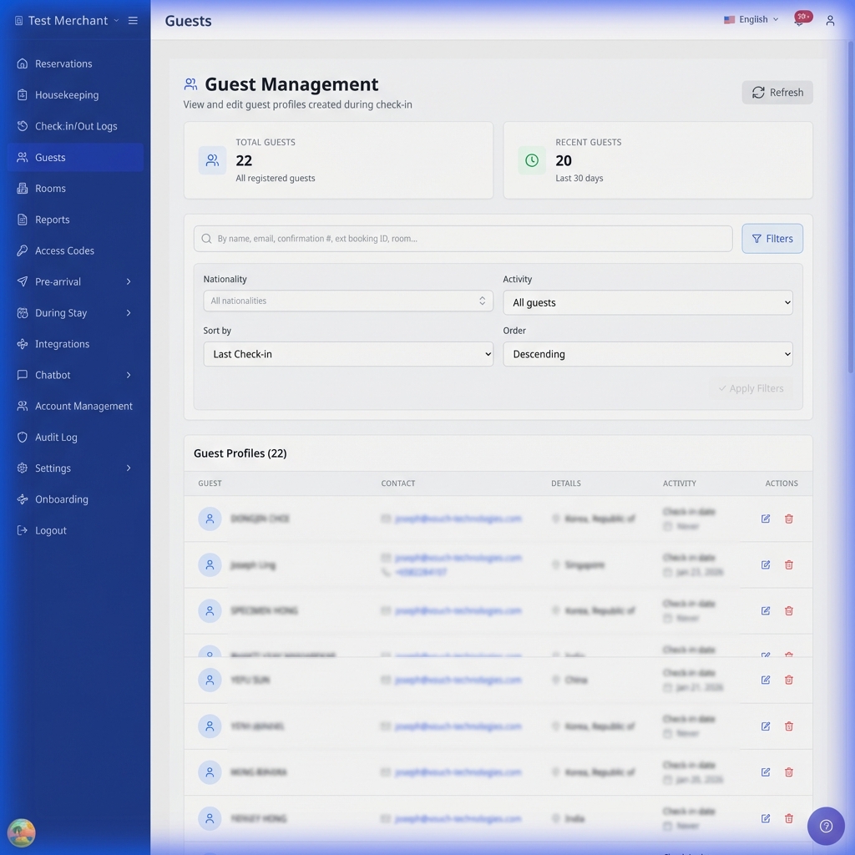Click the edit icon in the first guest row
855x855 pixels.
766,519
